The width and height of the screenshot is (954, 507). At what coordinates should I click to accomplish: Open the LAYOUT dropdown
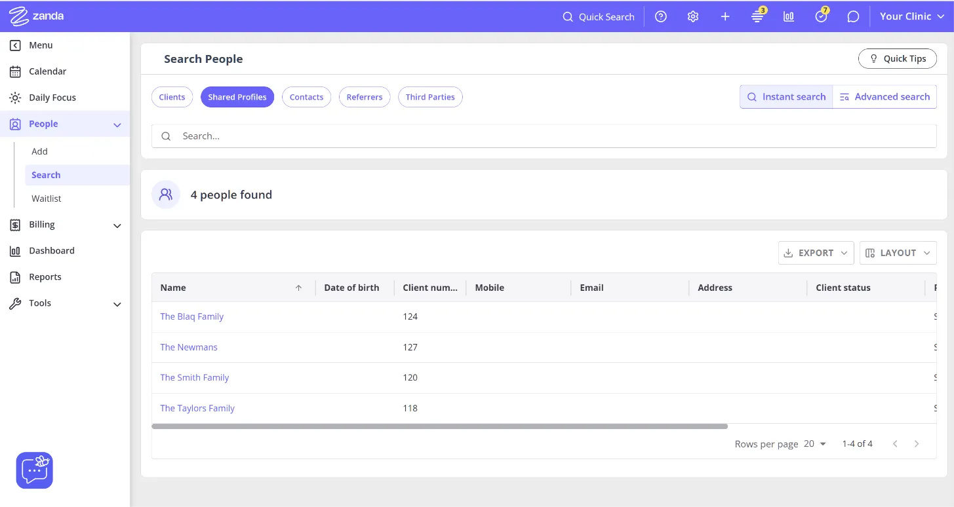click(898, 253)
